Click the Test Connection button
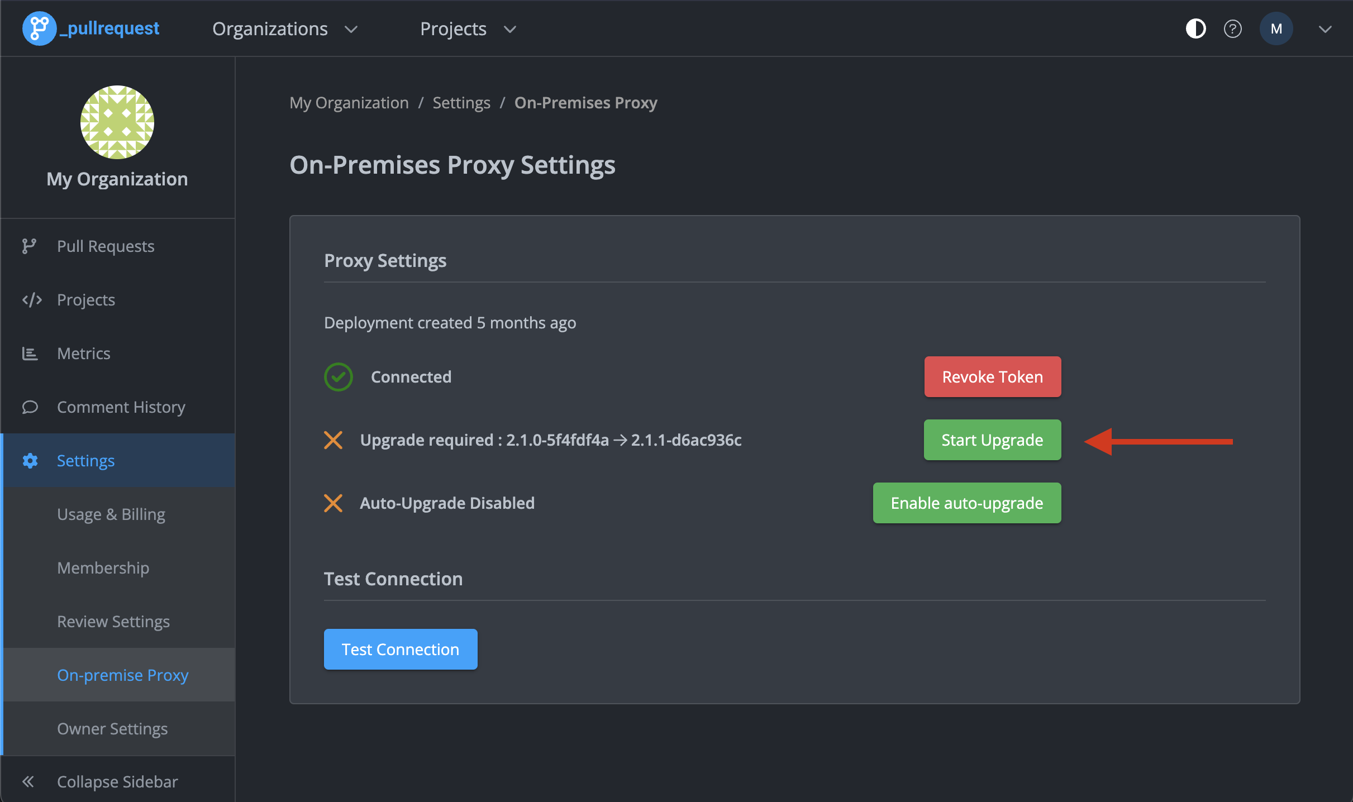Viewport: 1353px width, 802px height. (400, 650)
